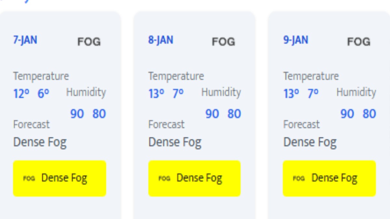The image size is (390, 219).
Task: Click the 7° minimum temperature on 9-JAN
Action: tap(313, 94)
